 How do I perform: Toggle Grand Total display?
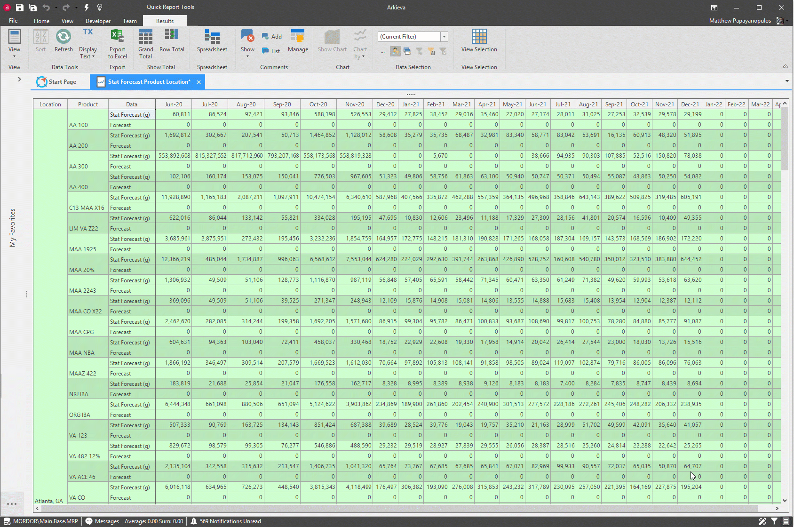click(x=146, y=44)
